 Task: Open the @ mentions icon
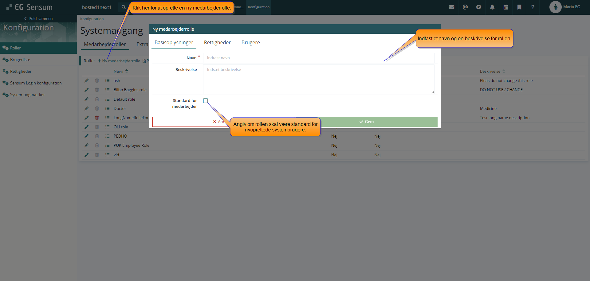pyautogui.click(x=465, y=7)
